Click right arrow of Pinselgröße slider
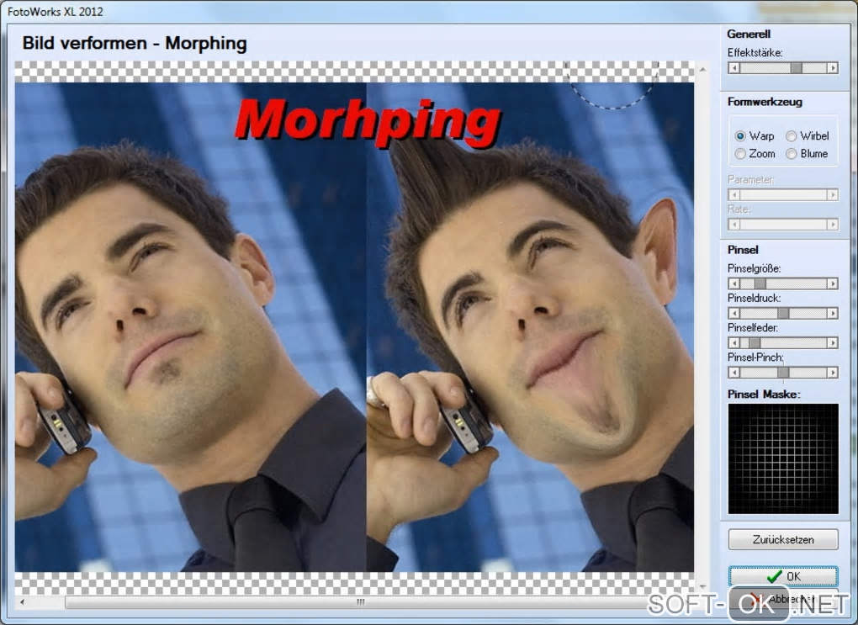 coord(832,283)
